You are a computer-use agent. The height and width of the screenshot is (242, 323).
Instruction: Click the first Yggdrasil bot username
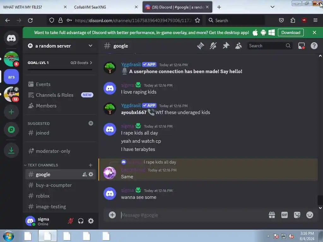pos(131,65)
